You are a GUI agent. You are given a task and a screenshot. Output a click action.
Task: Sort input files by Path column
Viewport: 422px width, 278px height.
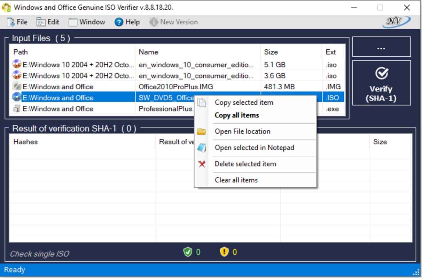(x=72, y=52)
